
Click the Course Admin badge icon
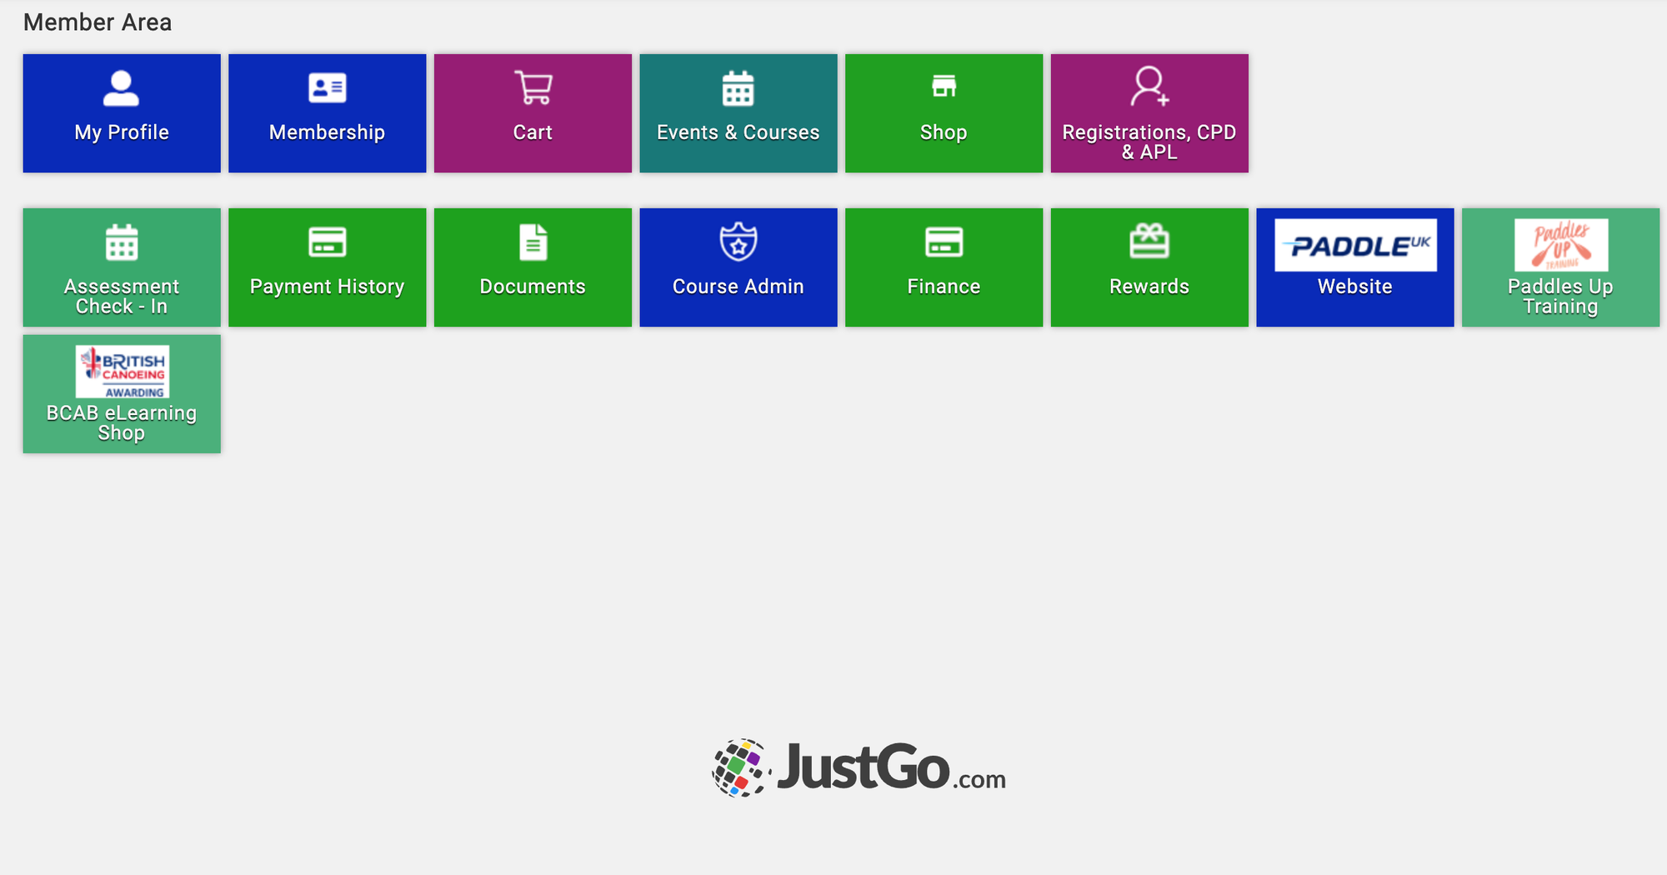click(x=738, y=242)
